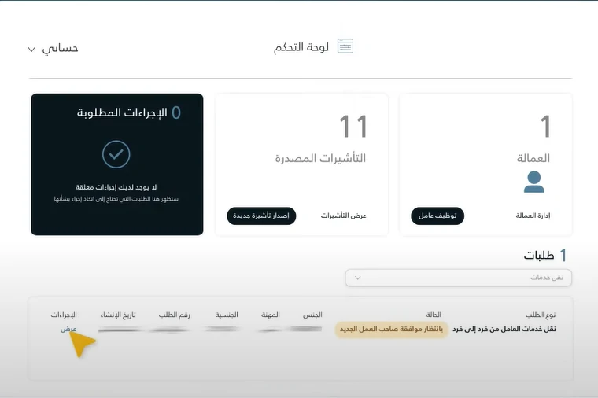Click the 11 issued visas count
Screen dimensions: 598x398
[x=353, y=127]
